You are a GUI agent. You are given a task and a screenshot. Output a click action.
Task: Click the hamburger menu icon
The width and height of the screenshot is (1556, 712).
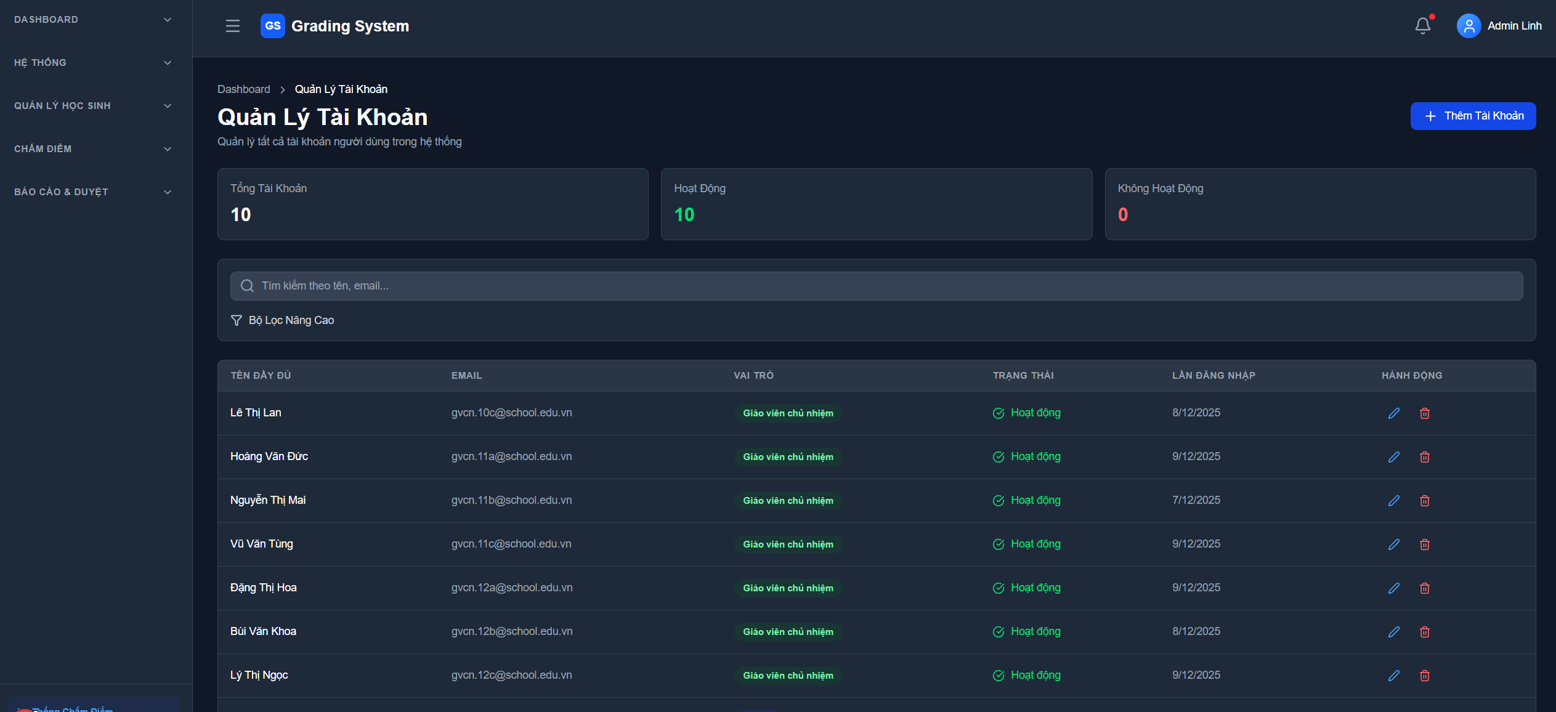click(x=232, y=26)
